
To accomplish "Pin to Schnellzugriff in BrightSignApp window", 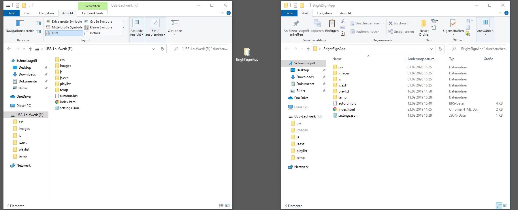I will [x=296, y=28].
